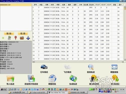Select the orange camera icon

[x=22, y=38]
